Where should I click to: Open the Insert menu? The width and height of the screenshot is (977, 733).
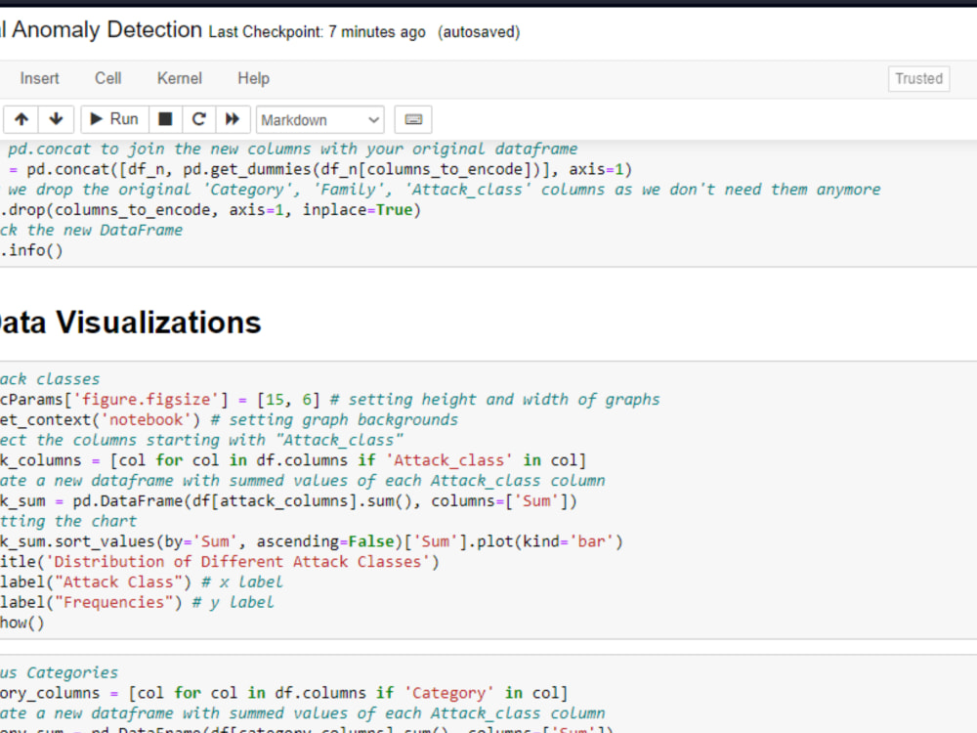tap(39, 78)
